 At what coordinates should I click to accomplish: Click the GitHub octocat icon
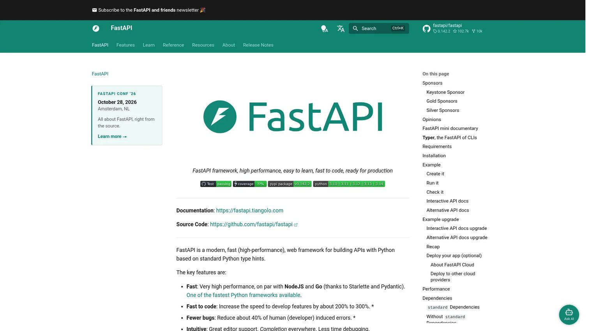(x=426, y=28)
